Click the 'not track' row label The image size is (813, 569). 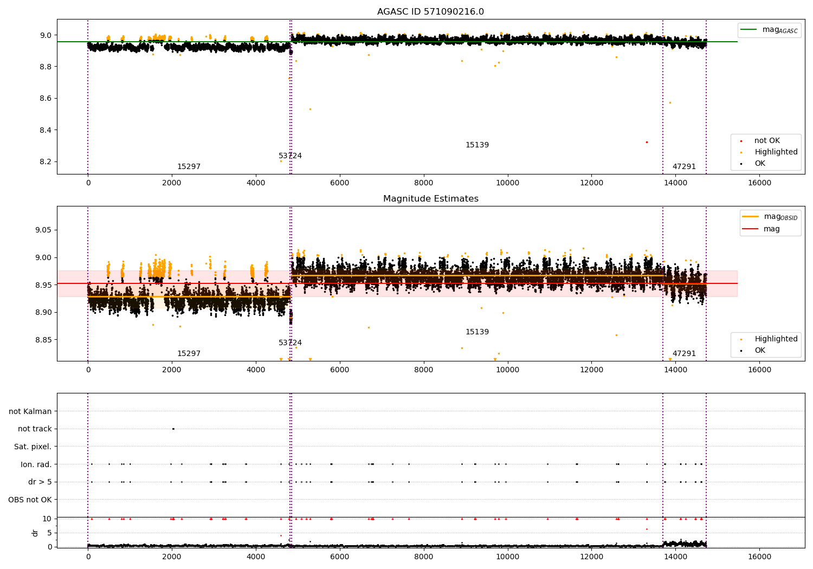(35, 429)
